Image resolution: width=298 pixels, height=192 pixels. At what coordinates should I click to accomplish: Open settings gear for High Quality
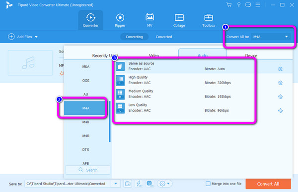click(x=280, y=83)
